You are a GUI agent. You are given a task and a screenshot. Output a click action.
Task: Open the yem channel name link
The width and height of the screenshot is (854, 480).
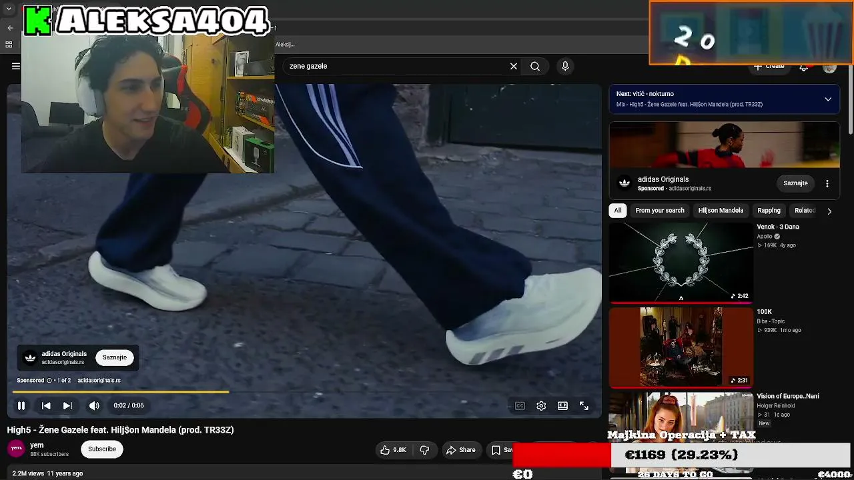point(37,445)
